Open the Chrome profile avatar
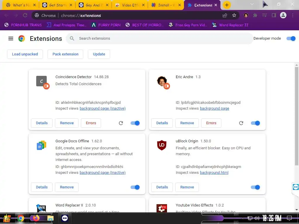The image size is (299, 224). (283, 15)
